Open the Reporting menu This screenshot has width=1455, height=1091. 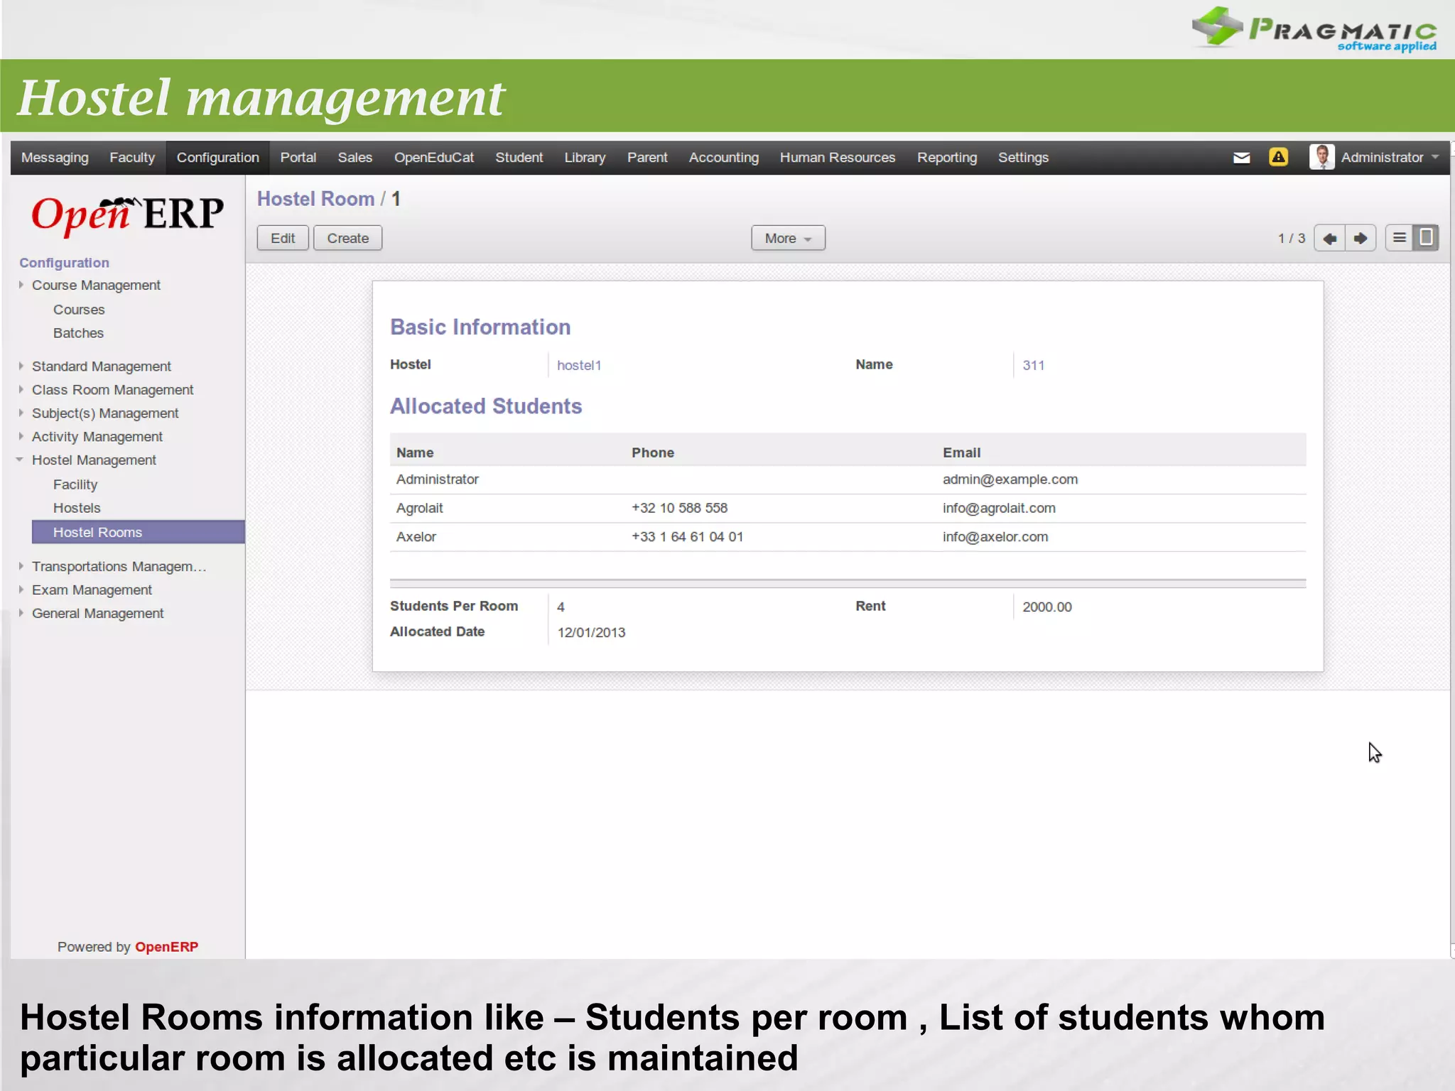pos(947,158)
